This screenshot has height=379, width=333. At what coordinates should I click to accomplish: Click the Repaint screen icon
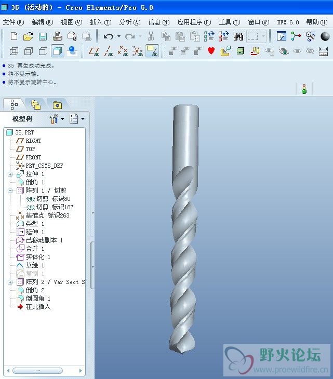click(281, 36)
